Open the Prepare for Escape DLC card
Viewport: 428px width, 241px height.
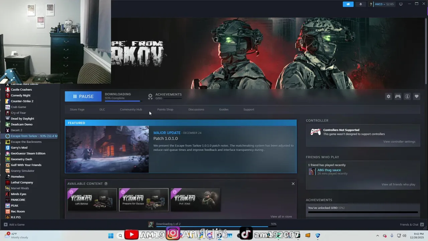(144, 200)
